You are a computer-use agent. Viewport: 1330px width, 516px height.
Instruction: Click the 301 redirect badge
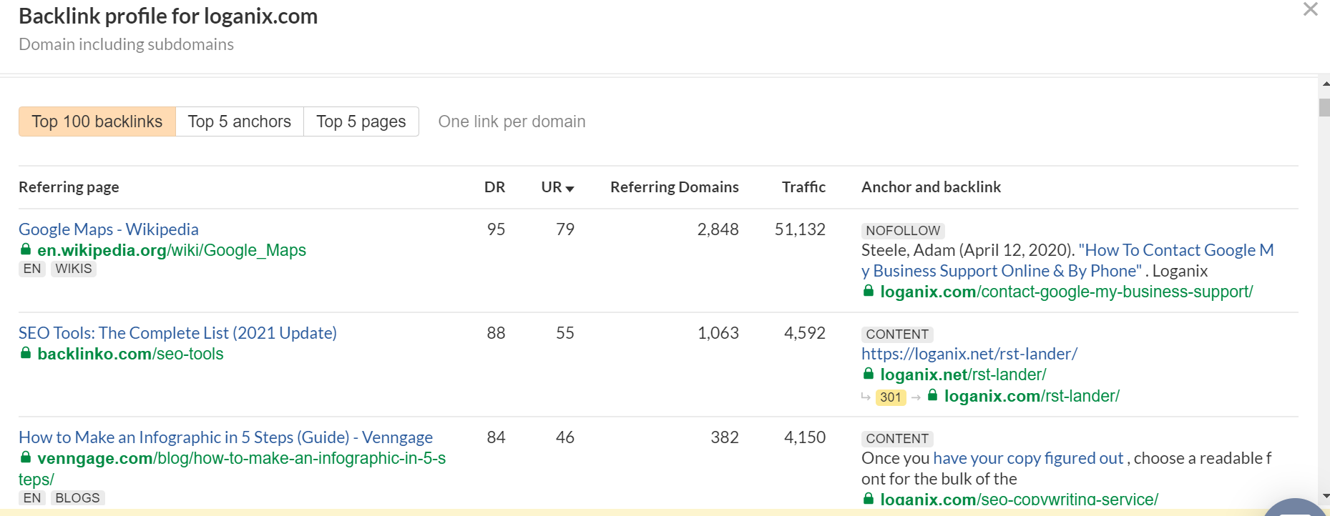pos(891,397)
